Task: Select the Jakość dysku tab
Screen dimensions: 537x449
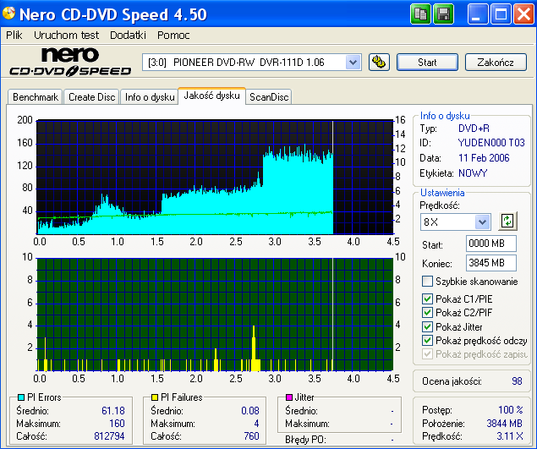Action: (x=211, y=96)
